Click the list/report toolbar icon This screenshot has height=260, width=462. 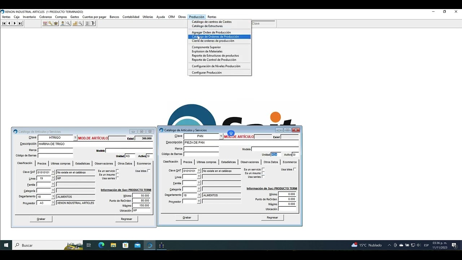pyautogui.click(x=87, y=23)
